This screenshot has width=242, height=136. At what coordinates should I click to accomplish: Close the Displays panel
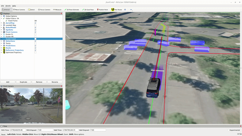pos(61,13)
